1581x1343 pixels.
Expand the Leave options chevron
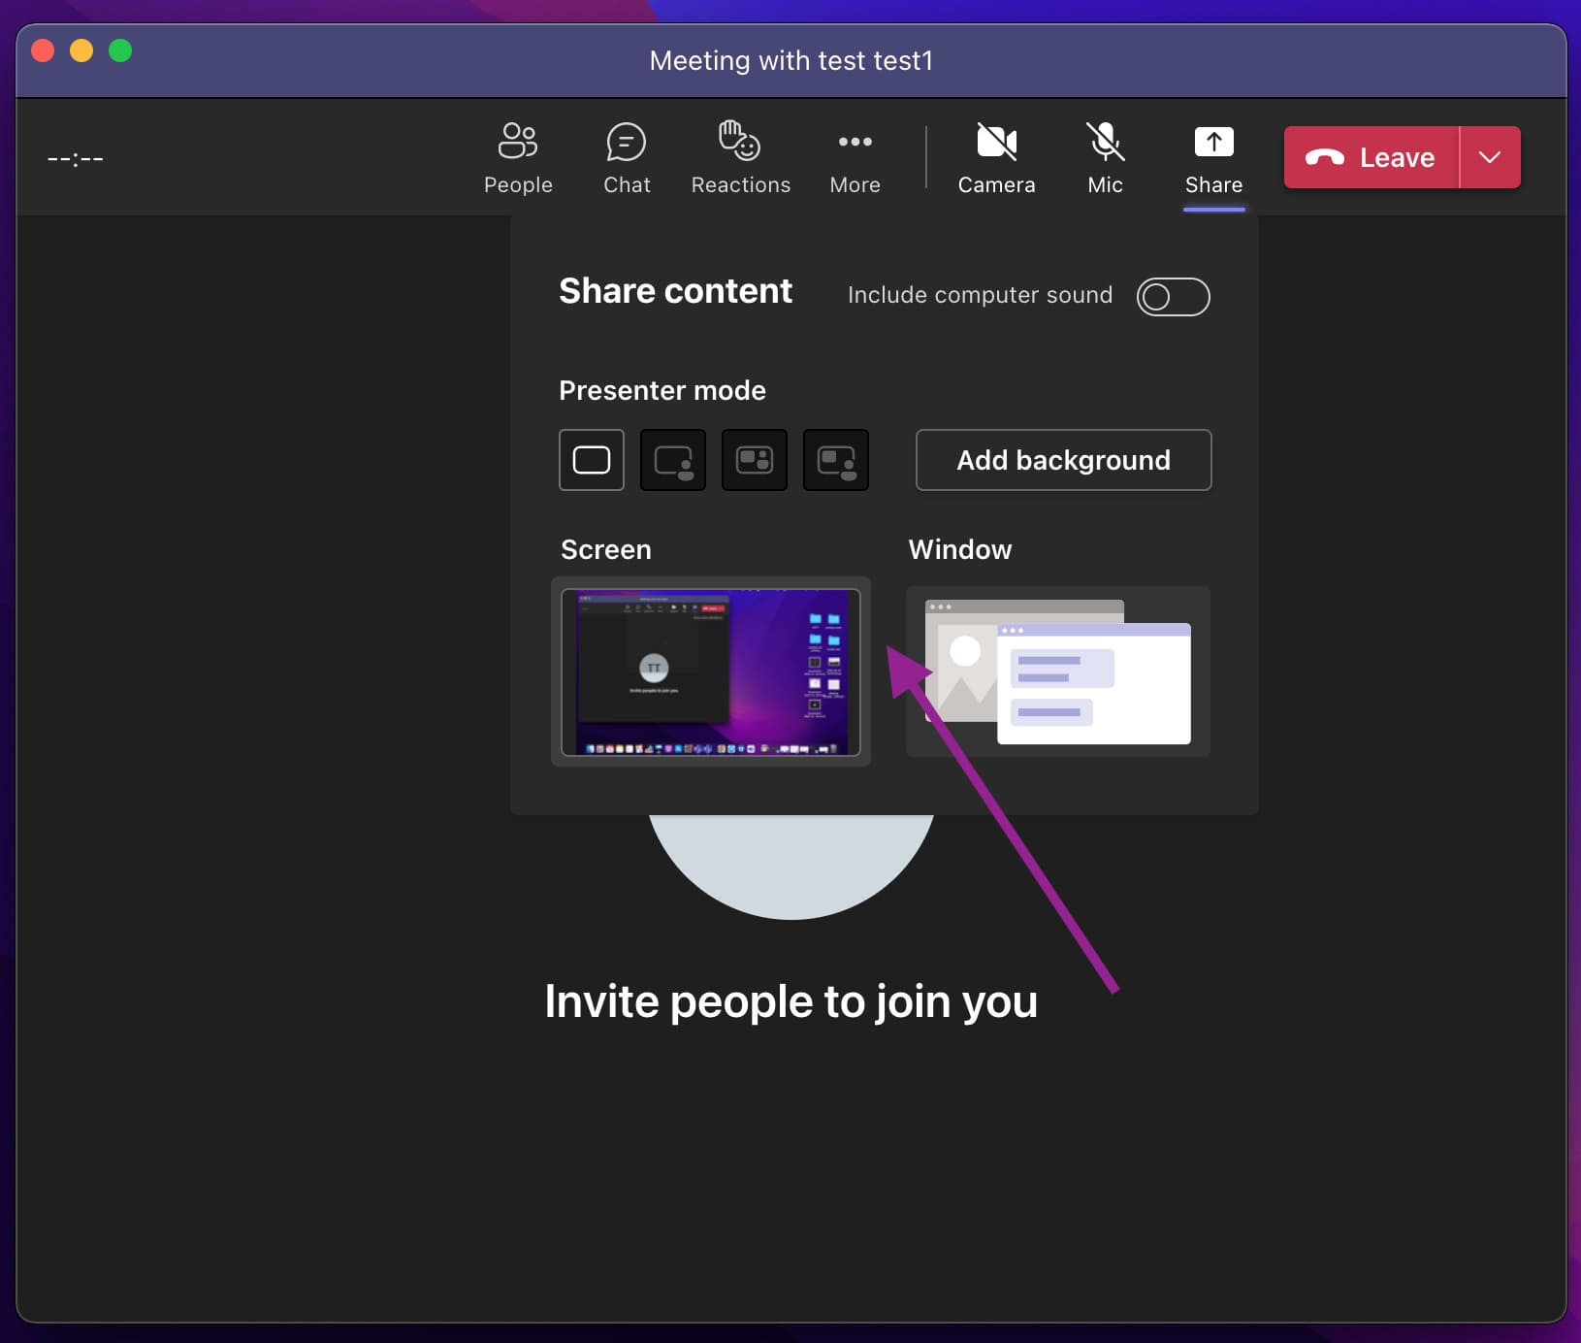coord(1490,157)
